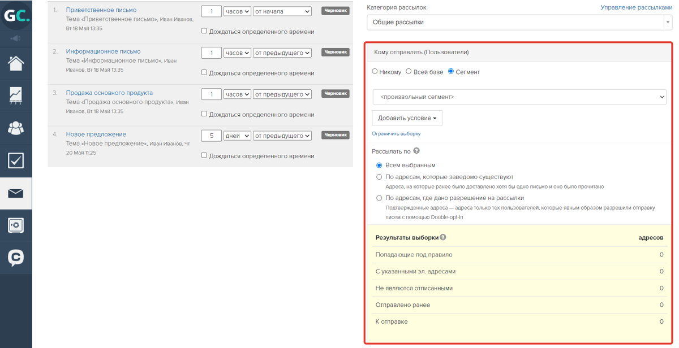This screenshot has width=679, height=348.
Task: Click the Категория рассылок label
Action: 397,8
